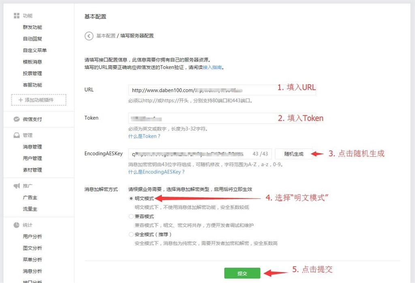Click the 推广 megaphone icon
Viewport: 415px width, 283px height.
[x=17, y=186]
